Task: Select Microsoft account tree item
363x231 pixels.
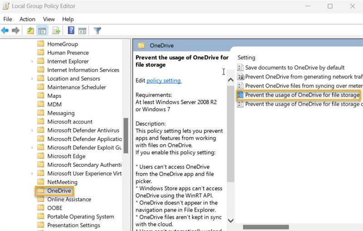Action: [x=70, y=122]
